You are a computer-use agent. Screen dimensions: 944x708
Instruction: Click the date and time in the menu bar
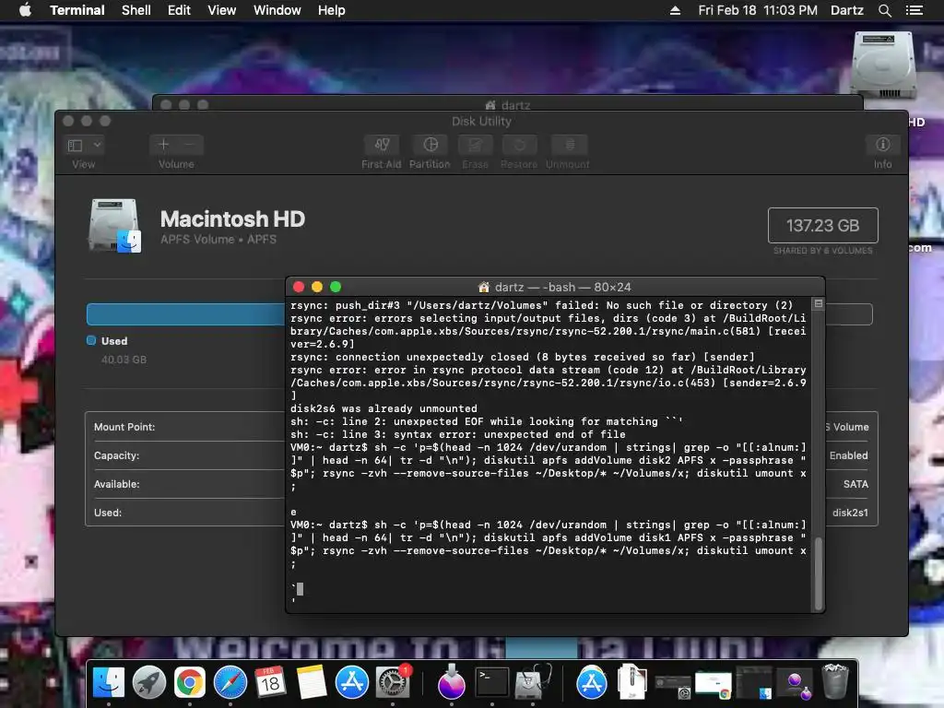pyautogui.click(x=758, y=10)
